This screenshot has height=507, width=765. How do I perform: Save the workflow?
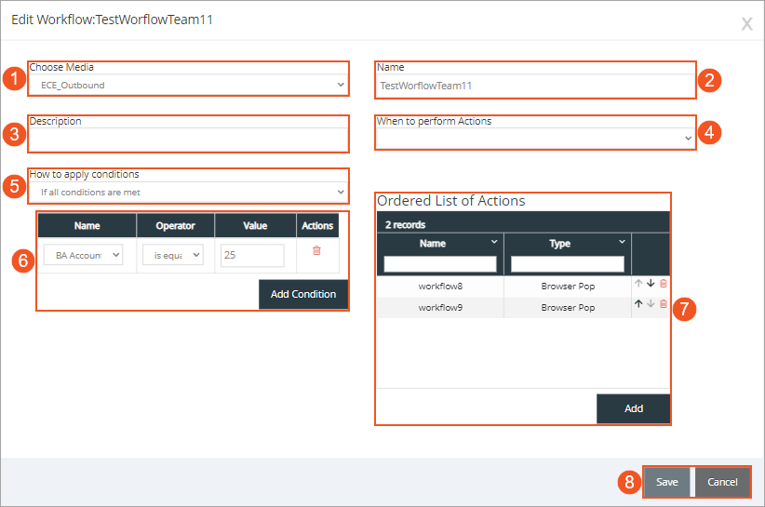click(x=667, y=482)
